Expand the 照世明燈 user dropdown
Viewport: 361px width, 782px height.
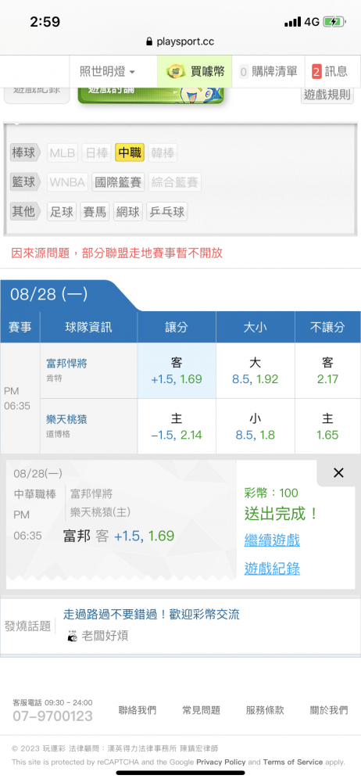pyautogui.click(x=108, y=72)
